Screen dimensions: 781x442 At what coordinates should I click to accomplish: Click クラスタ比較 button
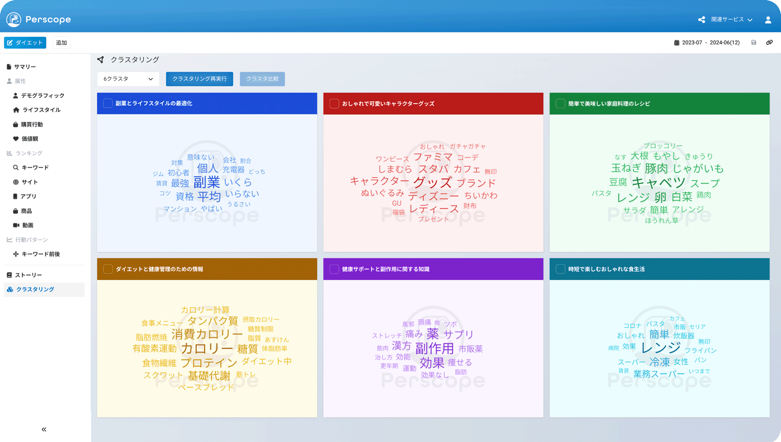[262, 79]
